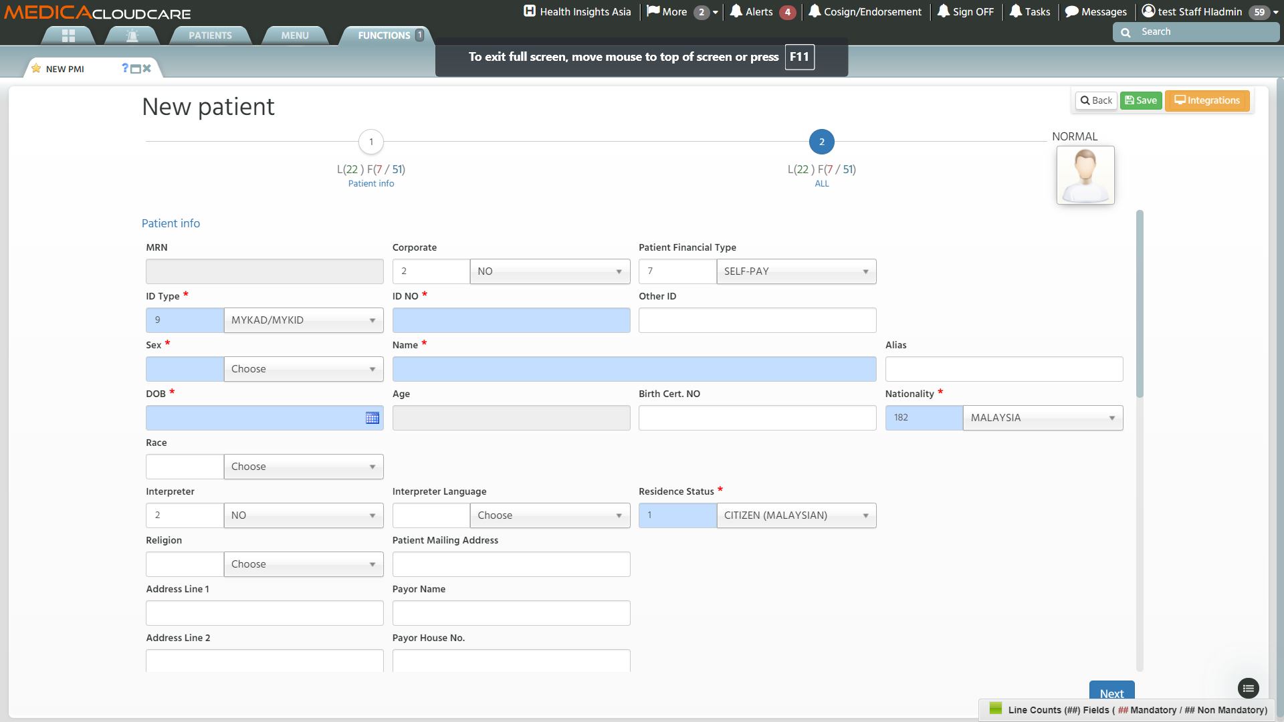Switch to the PATIENTS tab
Image resolution: width=1284 pixels, height=722 pixels.
click(210, 35)
